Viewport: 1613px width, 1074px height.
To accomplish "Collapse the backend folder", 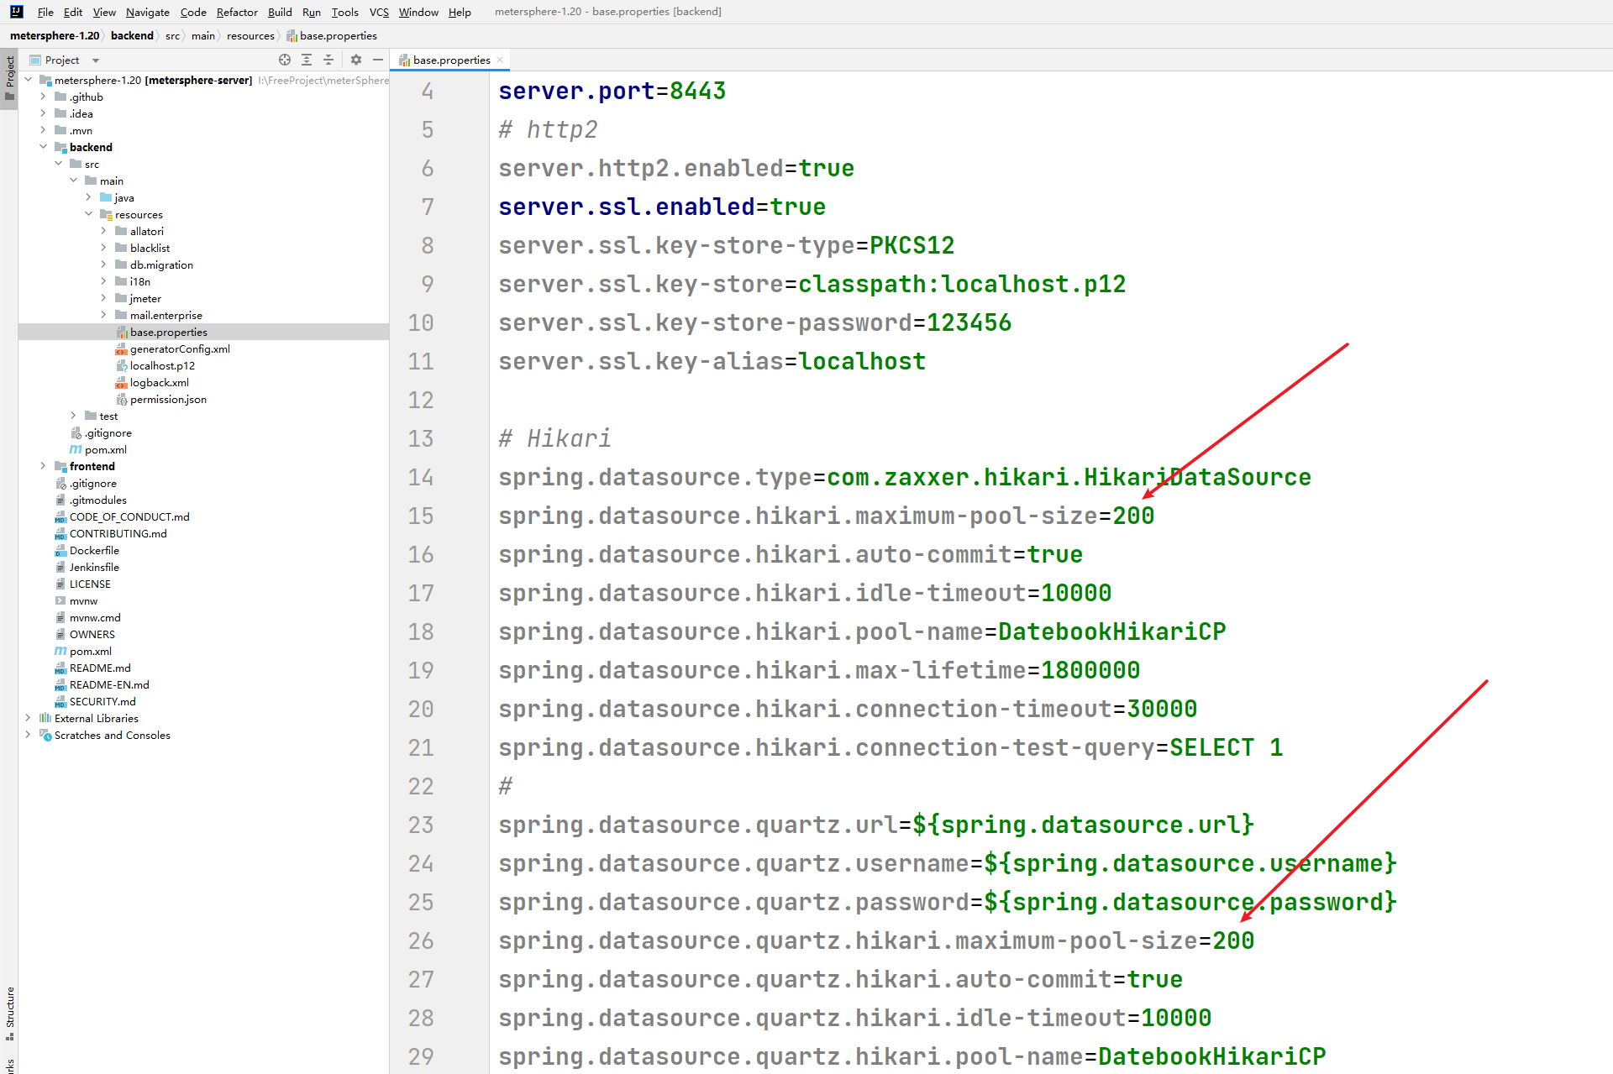I will (x=43, y=147).
